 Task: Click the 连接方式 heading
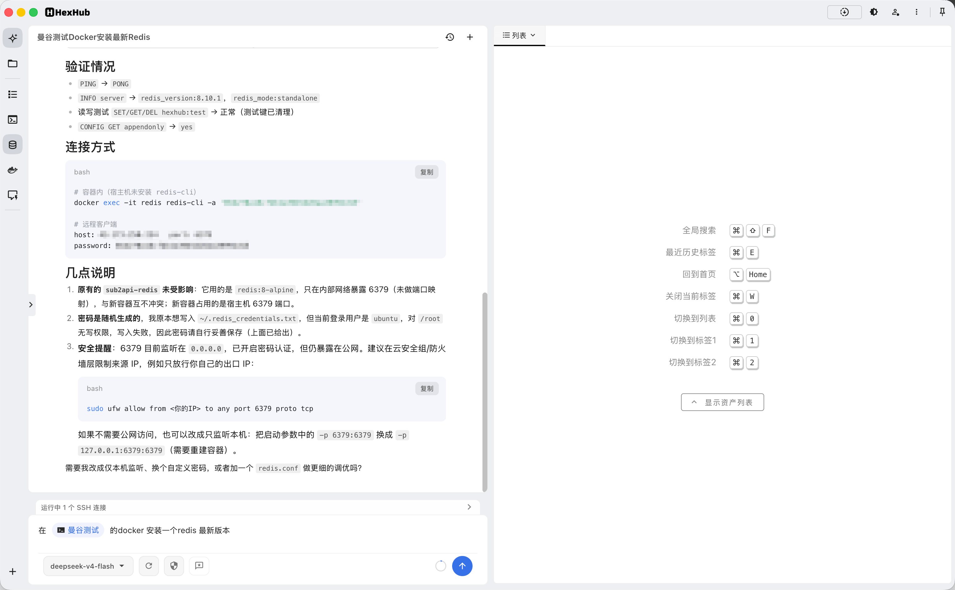91,147
